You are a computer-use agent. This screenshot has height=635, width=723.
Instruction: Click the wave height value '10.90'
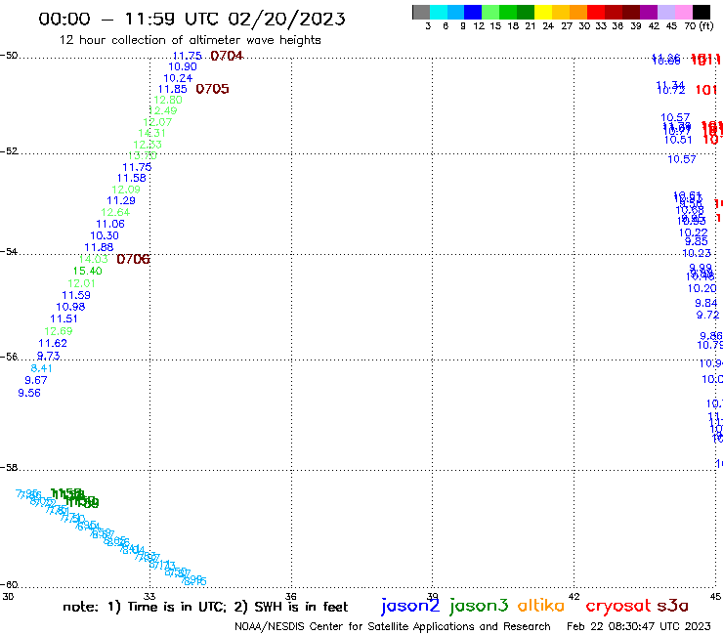pyautogui.click(x=183, y=66)
